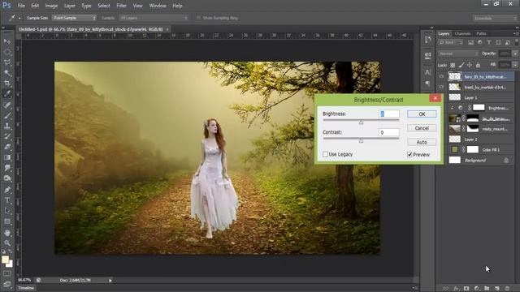
Task: Select the Elliptical Marquee tool
Action: 7,52
